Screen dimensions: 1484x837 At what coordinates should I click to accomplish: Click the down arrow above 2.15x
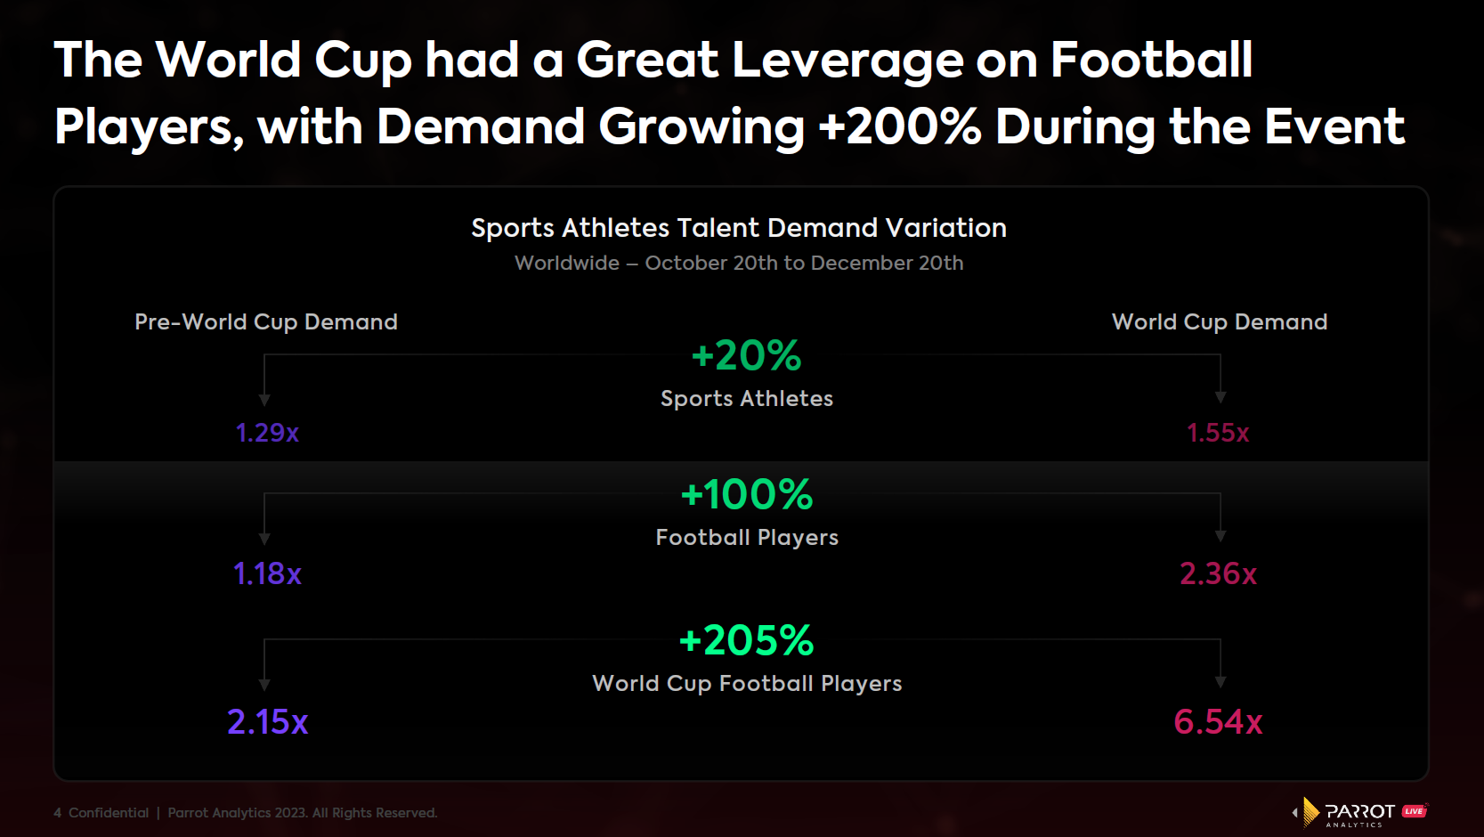coord(264,685)
